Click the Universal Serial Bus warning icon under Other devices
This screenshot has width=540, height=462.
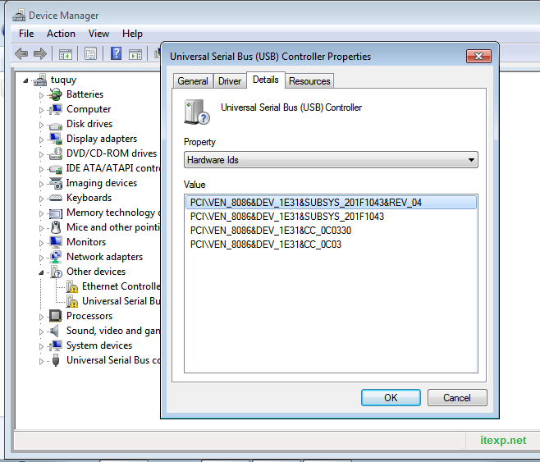71,301
